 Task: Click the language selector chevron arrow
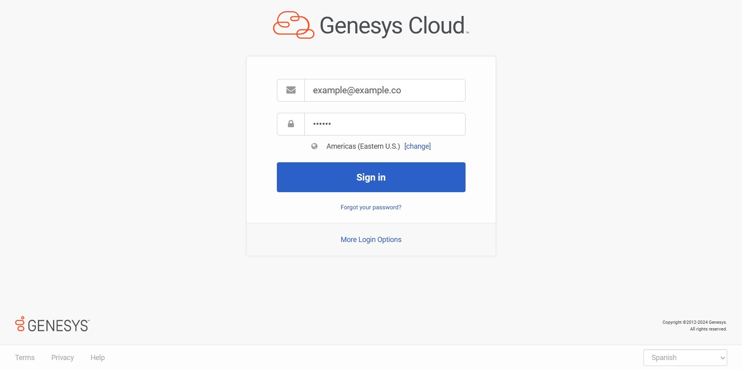(x=722, y=358)
